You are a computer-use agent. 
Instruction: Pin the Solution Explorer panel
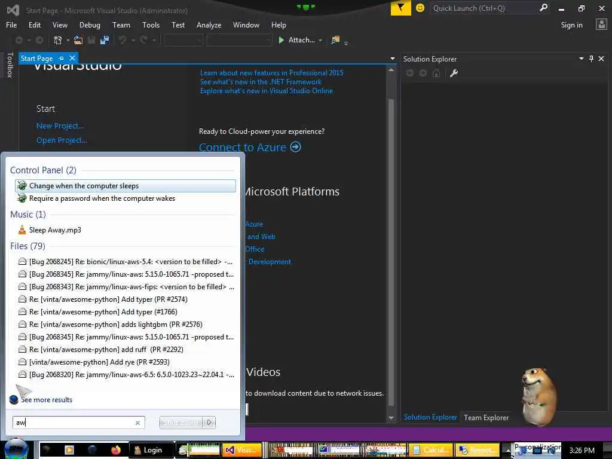click(591, 59)
